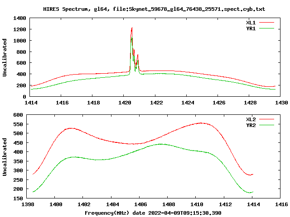
Task: Click the 500 y-axis tick label
Action: (18, 133)
